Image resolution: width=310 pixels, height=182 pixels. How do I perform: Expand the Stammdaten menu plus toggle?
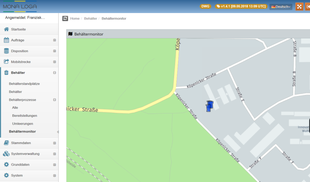(54, 143)
